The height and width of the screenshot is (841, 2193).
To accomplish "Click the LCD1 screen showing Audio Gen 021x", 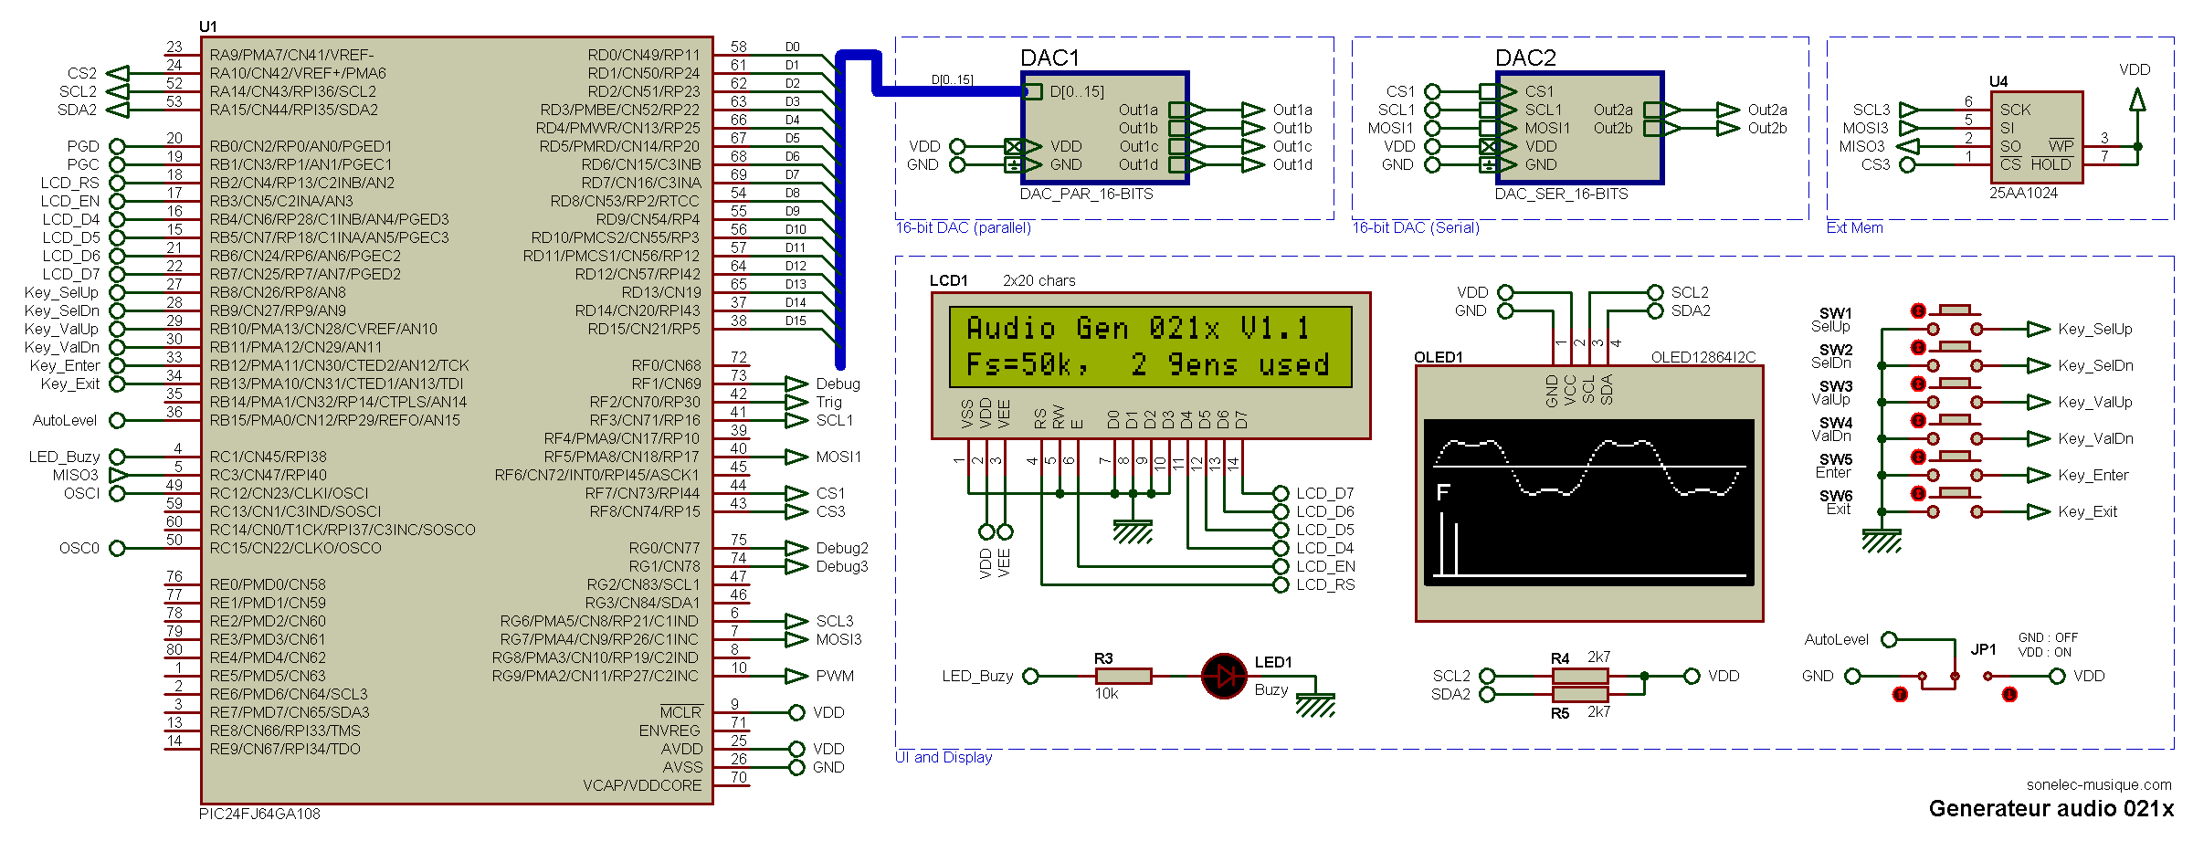I will point(1151,347).
